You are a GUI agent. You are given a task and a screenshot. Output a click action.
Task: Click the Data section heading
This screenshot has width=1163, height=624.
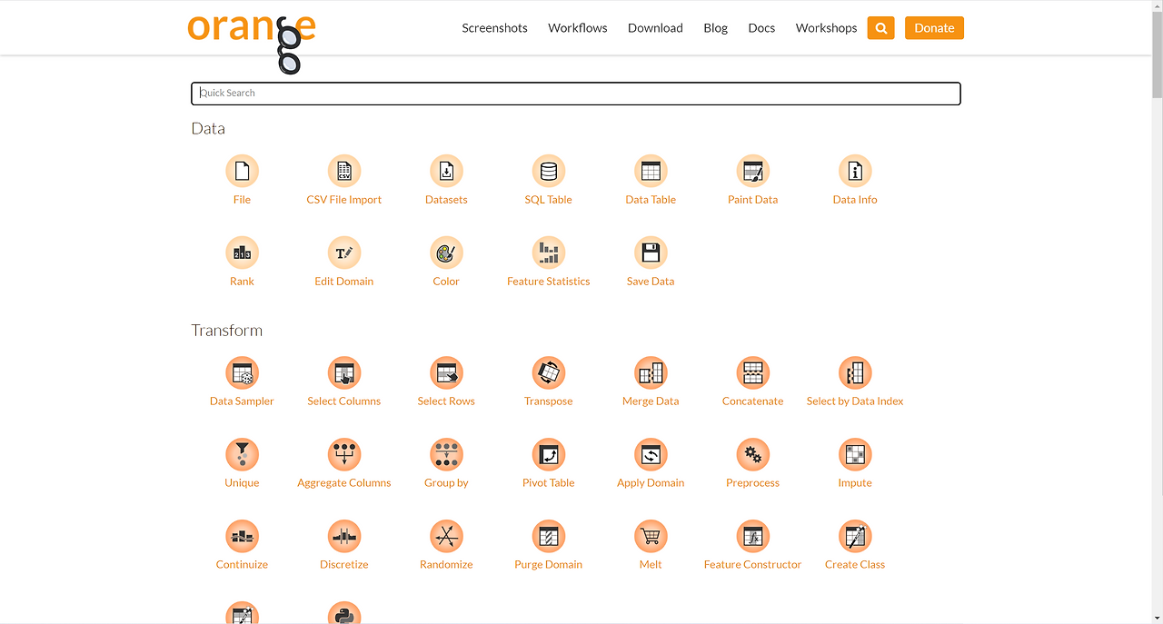click(x=208, y=129)
